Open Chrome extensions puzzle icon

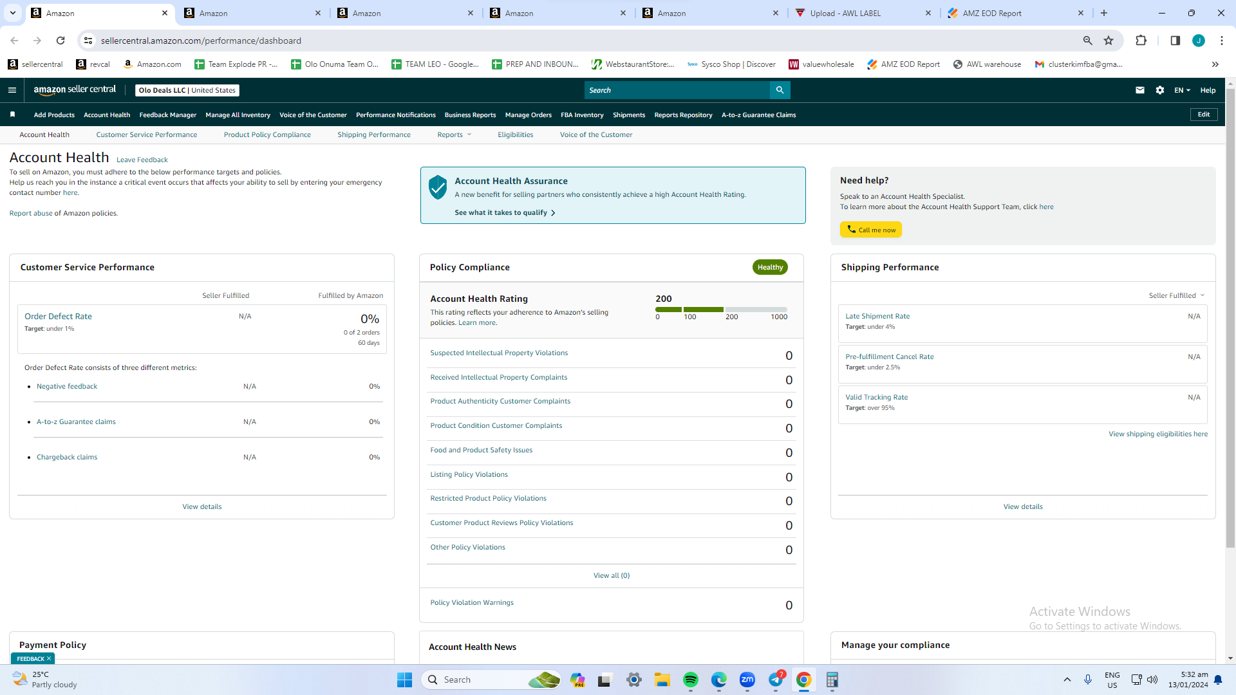tap(1141, 41)
